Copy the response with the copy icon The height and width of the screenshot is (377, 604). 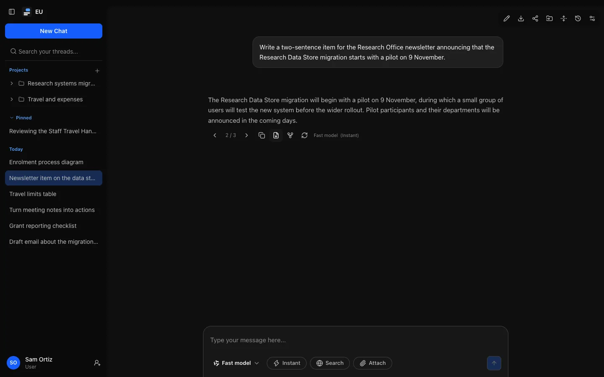click(x=262, y=135)
